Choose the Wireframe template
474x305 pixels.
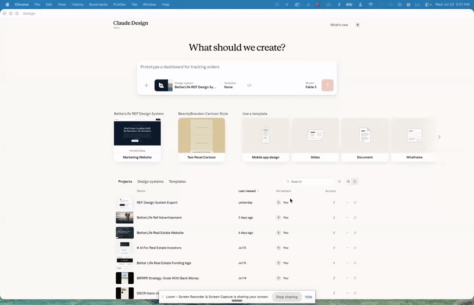click(x=414, y=140)
